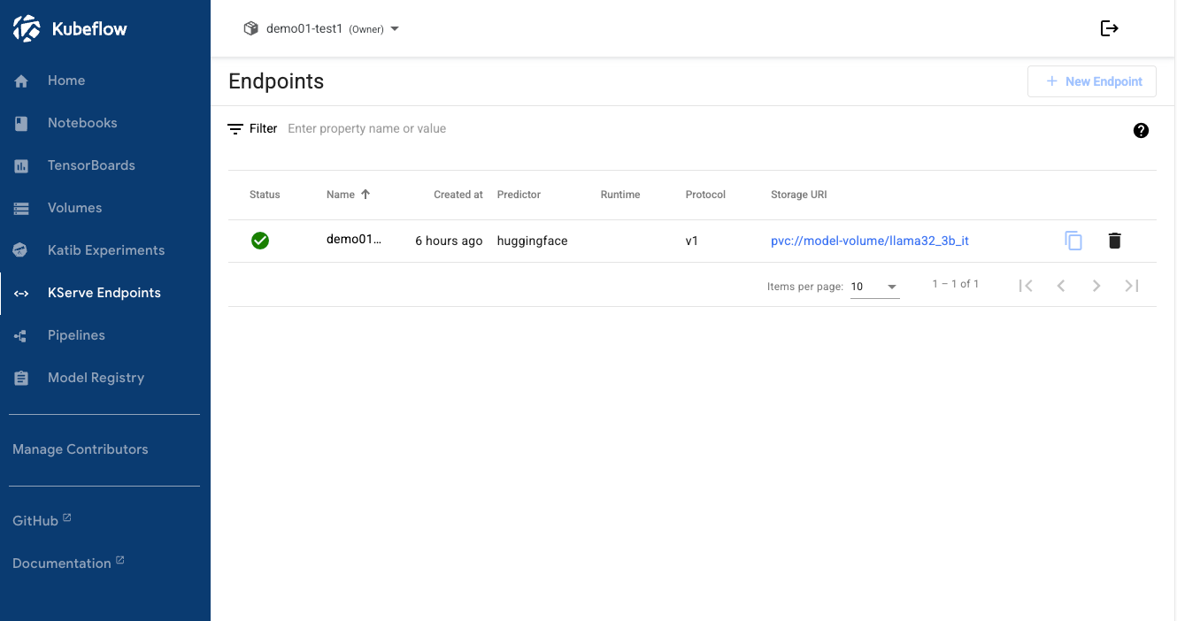This screenshot has width=1177, height=621.
Task: Go to previous page of table
Action: point(1061,285)
